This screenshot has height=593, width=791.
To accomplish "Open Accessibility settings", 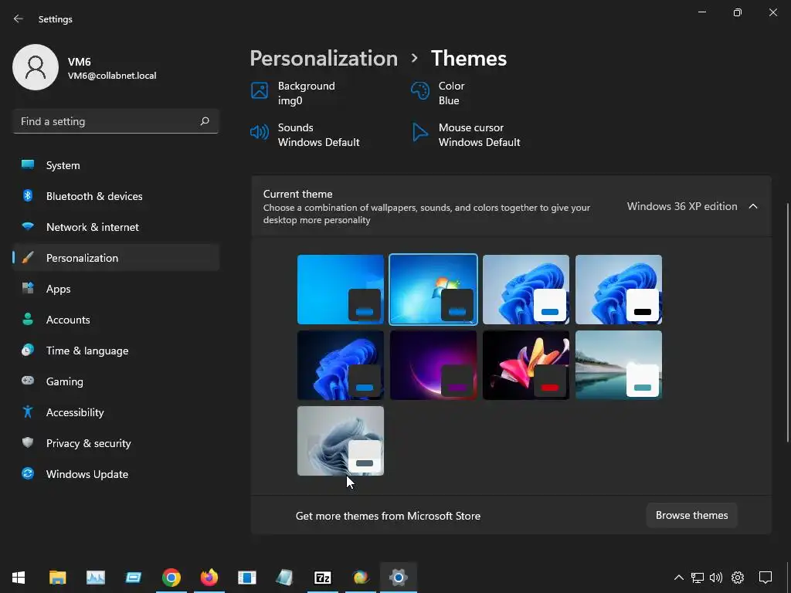I will click(x=116, y=412).
